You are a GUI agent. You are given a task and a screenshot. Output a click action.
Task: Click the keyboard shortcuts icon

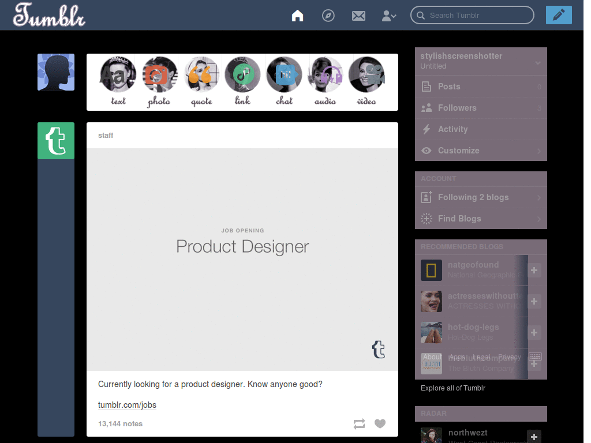535,356
